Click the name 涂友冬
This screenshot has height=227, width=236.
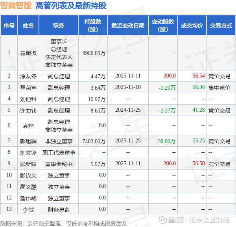click(28, 76)
